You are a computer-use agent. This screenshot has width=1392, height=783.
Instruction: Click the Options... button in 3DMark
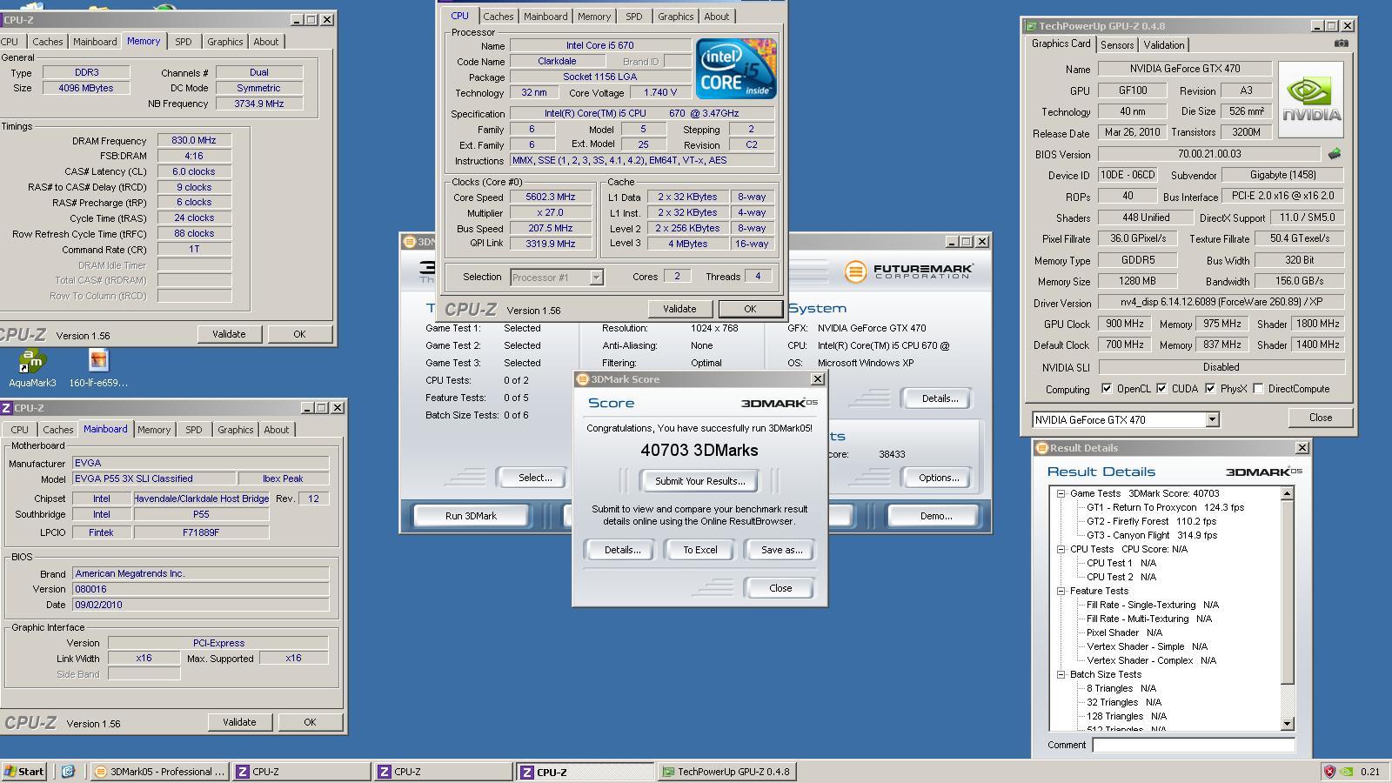pyautogui.click(x=939, y=478)
